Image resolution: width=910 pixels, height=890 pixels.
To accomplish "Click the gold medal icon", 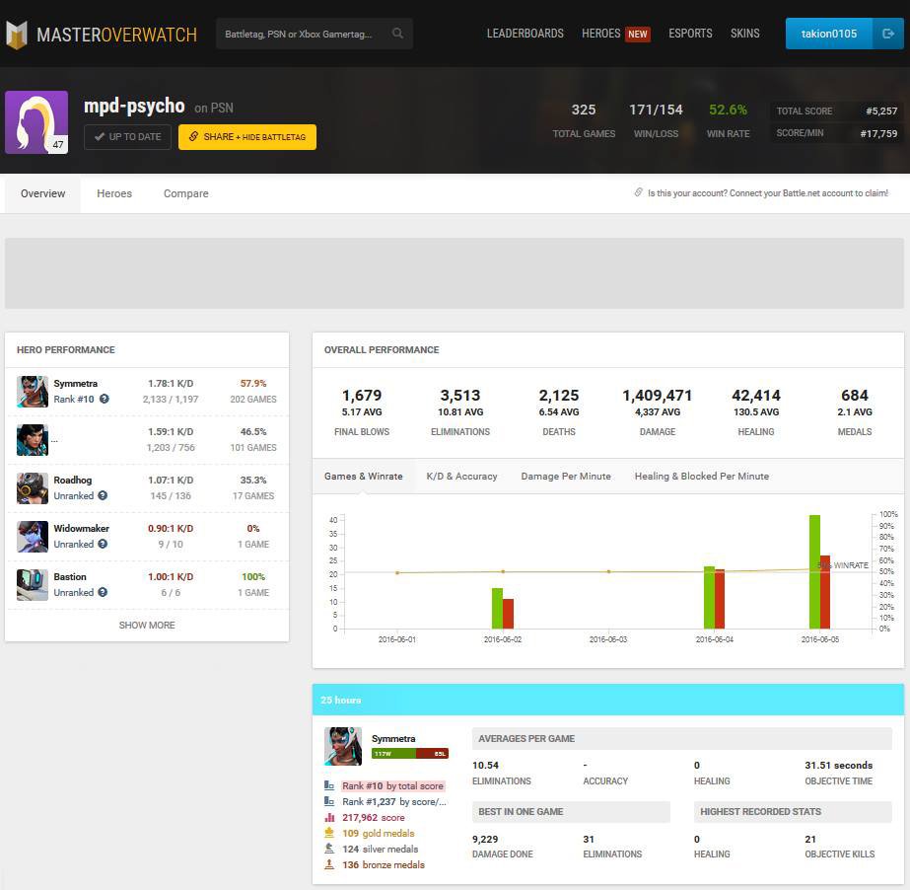I will (329, 833).
